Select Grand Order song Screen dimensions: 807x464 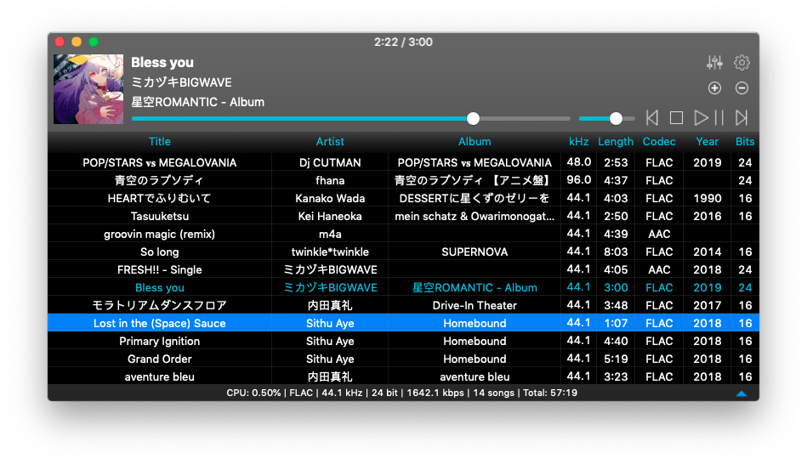(x=160, y=359)
